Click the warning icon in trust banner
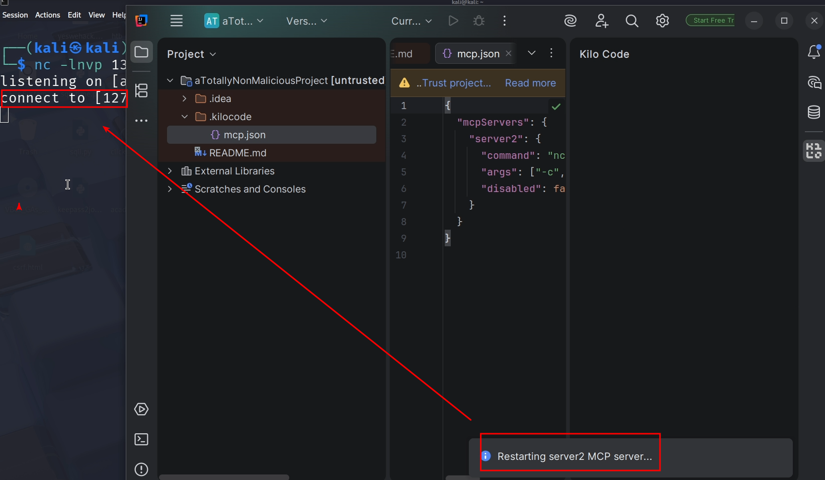 (404, 83)
